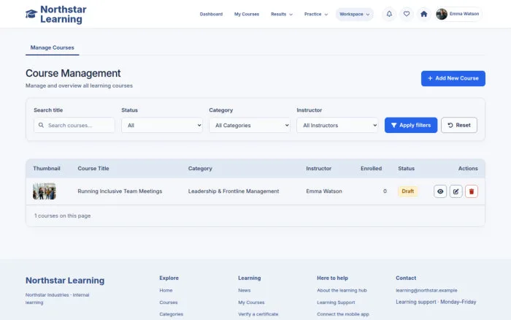
Task: Open footer My Courses link
Action: [251, 302]
